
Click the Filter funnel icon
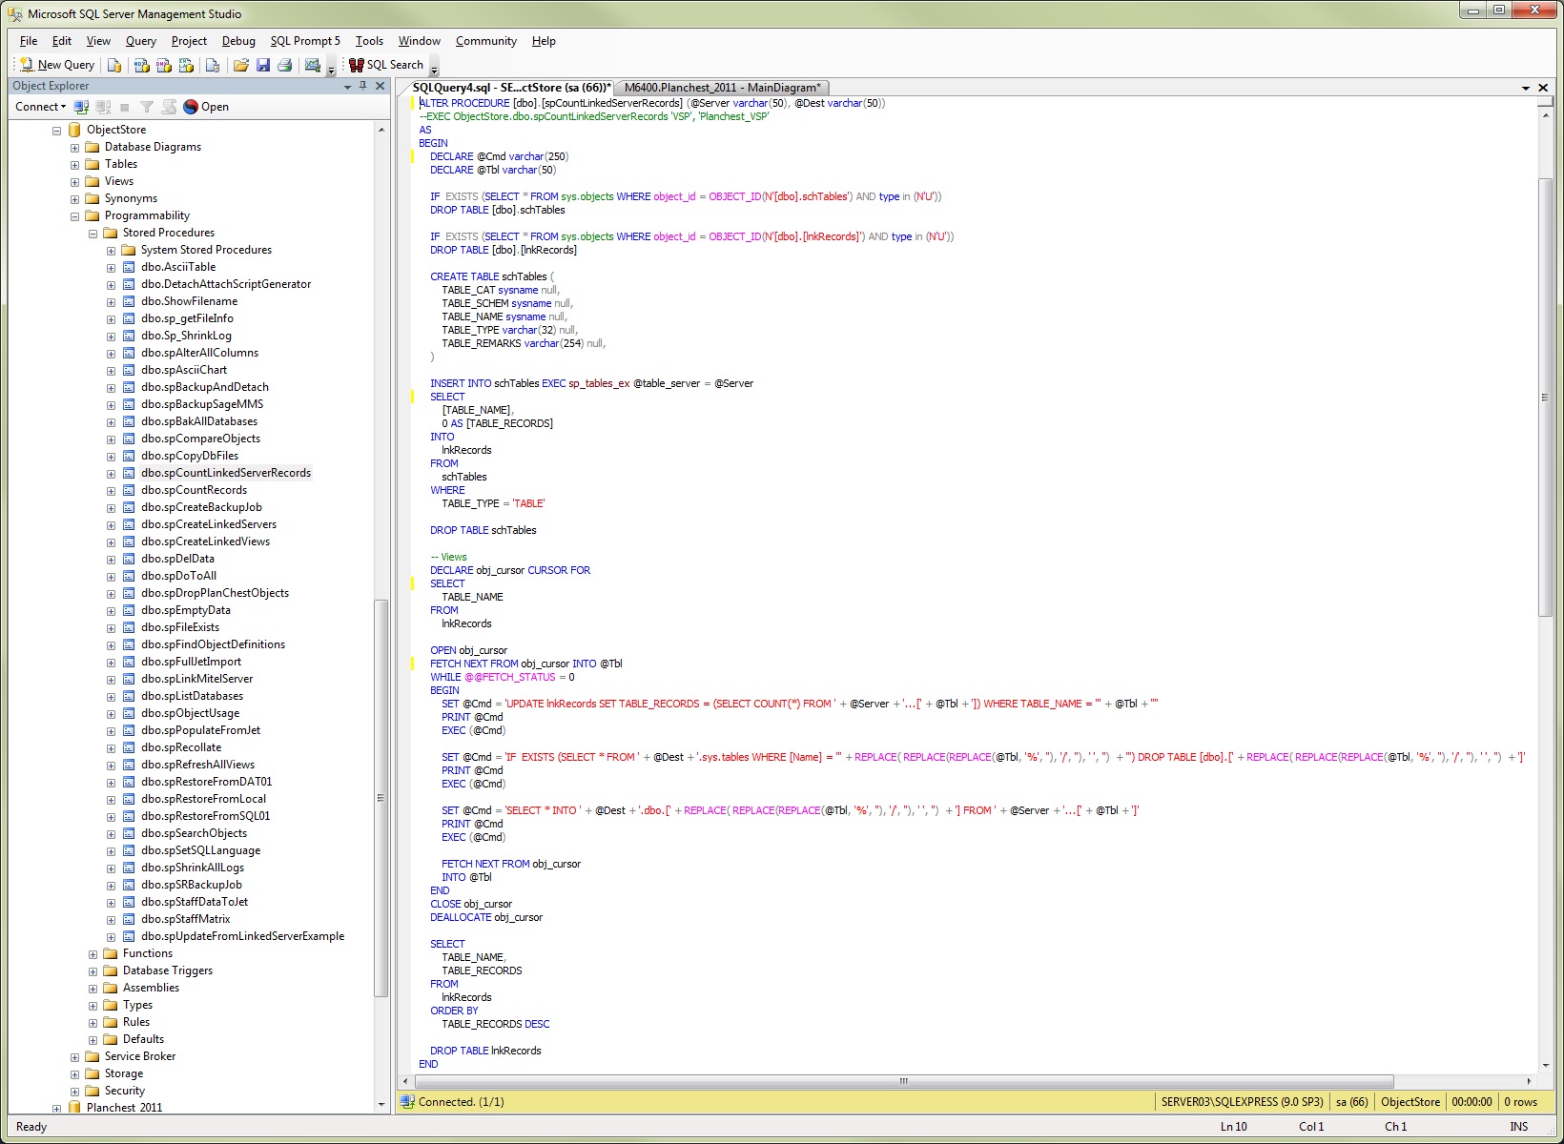pos(147,107)
